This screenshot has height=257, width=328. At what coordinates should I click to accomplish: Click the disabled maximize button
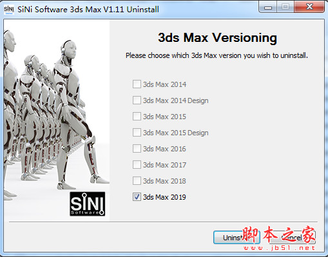click(x=285, y=7)
